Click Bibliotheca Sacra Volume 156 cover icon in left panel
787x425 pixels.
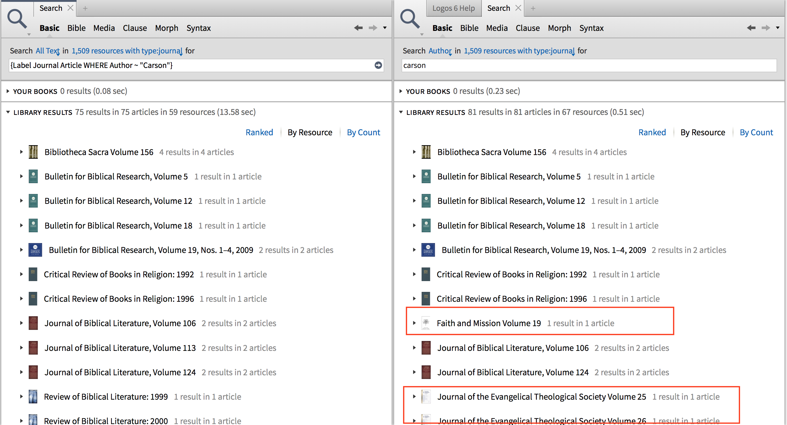pyautogui.click(x=33, y=152)
